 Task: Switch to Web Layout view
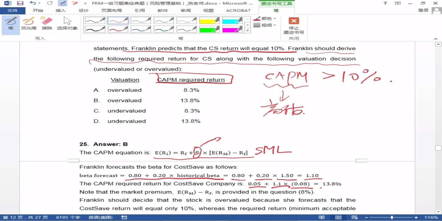tap(355, 217)
